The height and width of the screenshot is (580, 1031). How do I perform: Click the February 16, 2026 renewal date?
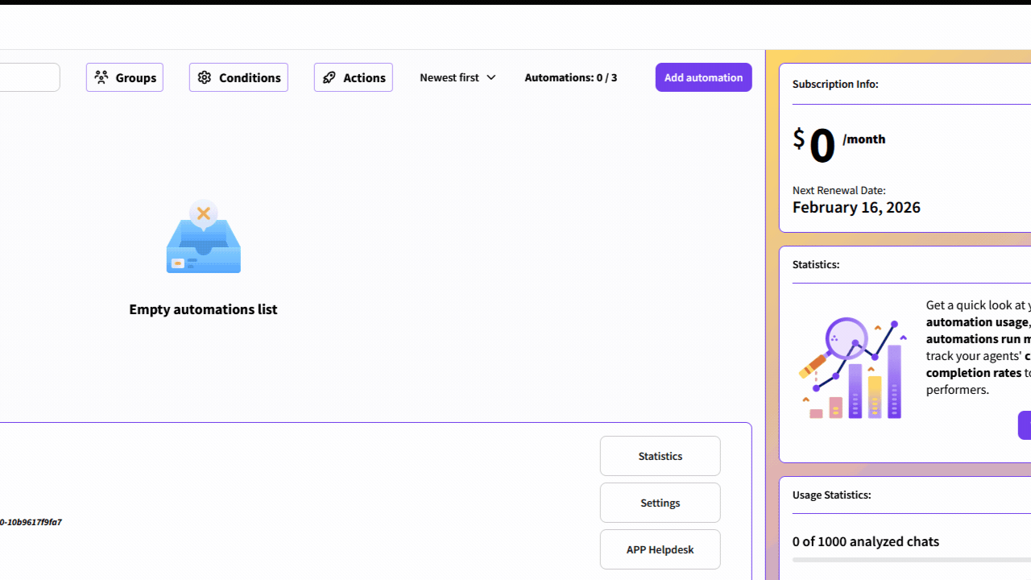pos(856,207)
